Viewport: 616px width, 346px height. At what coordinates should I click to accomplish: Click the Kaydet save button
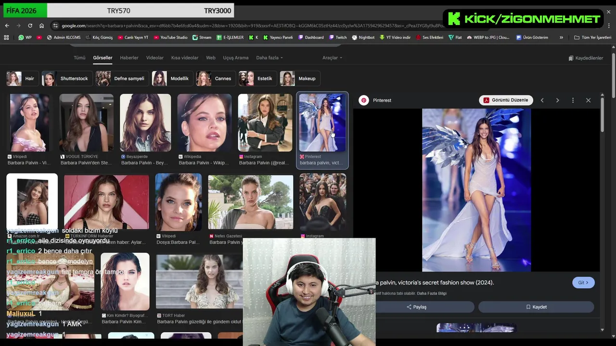point(536,307)
